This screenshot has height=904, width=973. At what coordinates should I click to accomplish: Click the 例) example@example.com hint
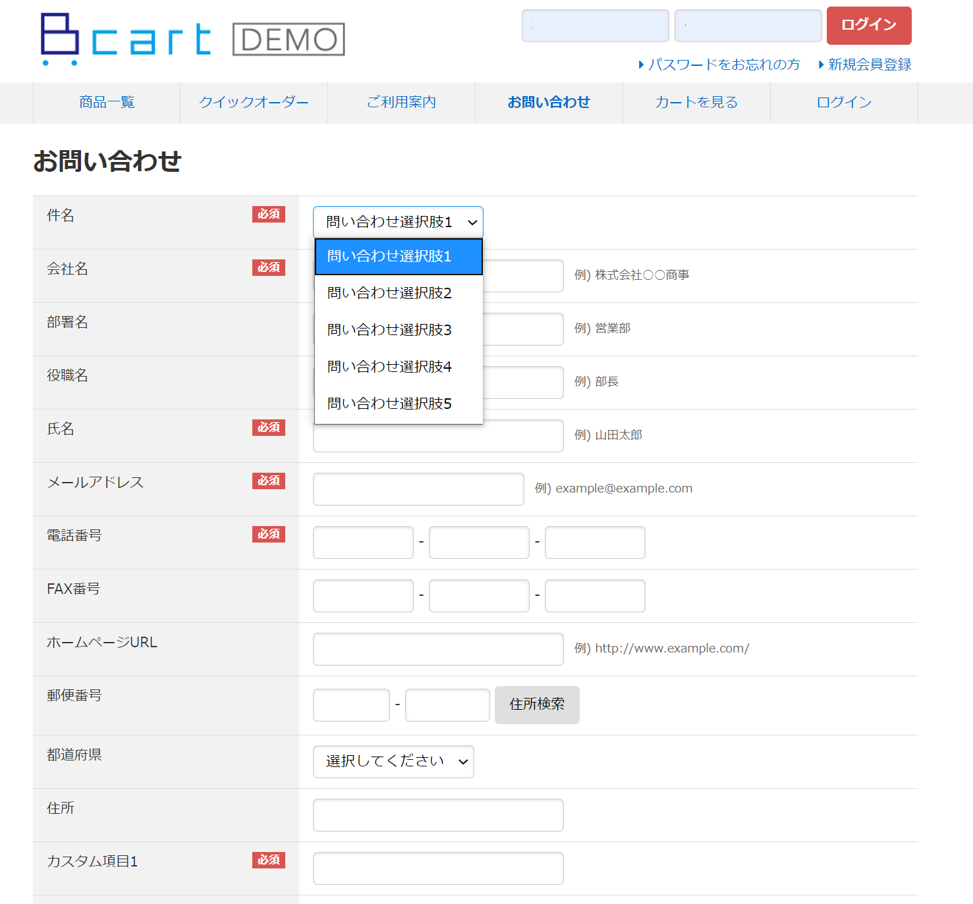pos(613,489)
